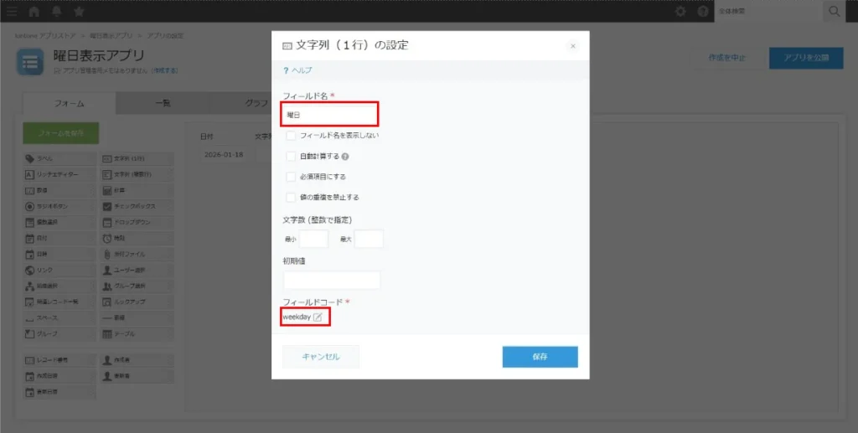Click the 2026-01-18 date value on form
Screen dimensions: 858x433
(x=223, y=155)
